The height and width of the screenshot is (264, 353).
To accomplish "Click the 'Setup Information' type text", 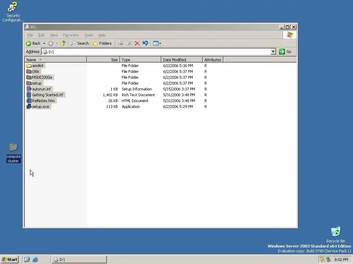I will 137,89.
